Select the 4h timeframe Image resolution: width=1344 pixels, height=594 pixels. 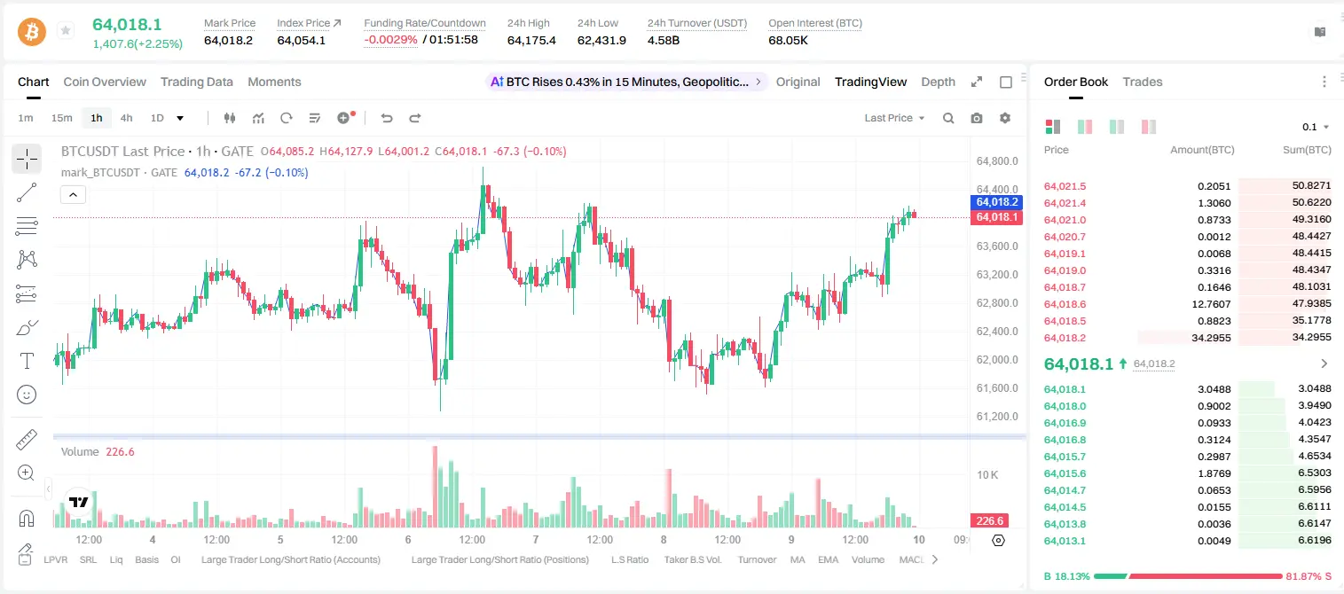127,118
